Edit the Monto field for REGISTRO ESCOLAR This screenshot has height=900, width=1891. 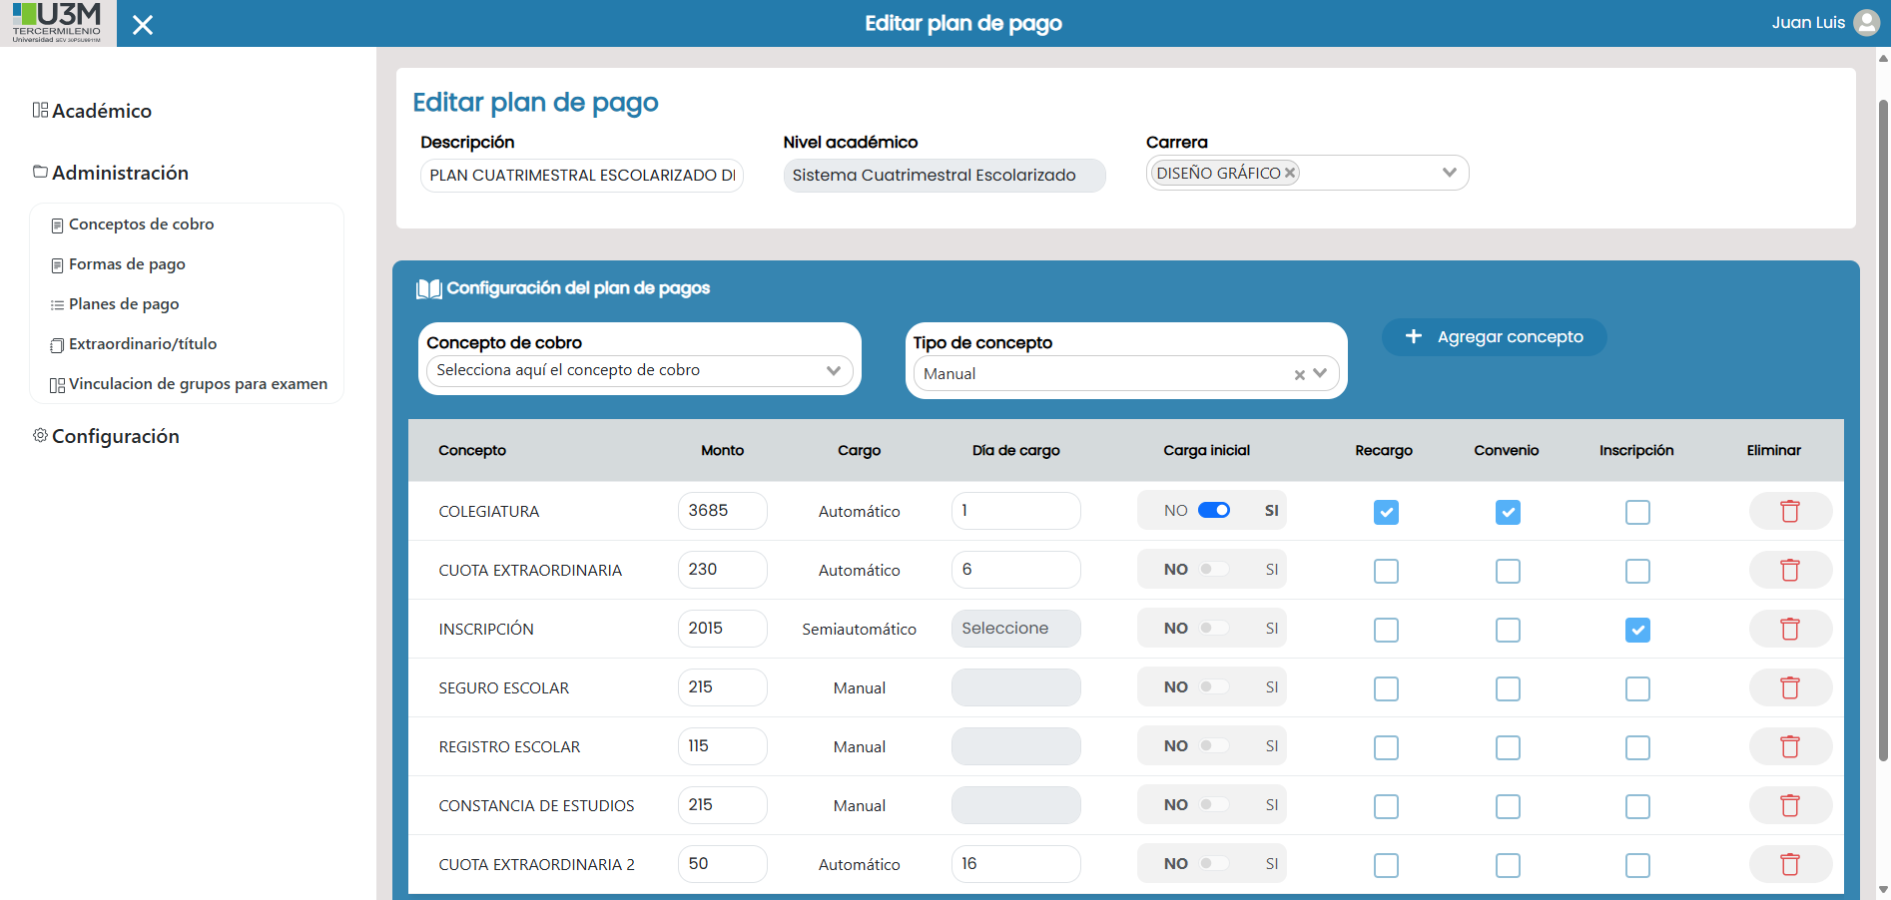click(722, 745)
